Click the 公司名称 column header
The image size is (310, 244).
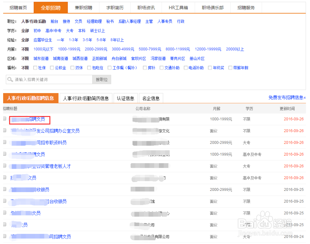click(x=143, y=108)
